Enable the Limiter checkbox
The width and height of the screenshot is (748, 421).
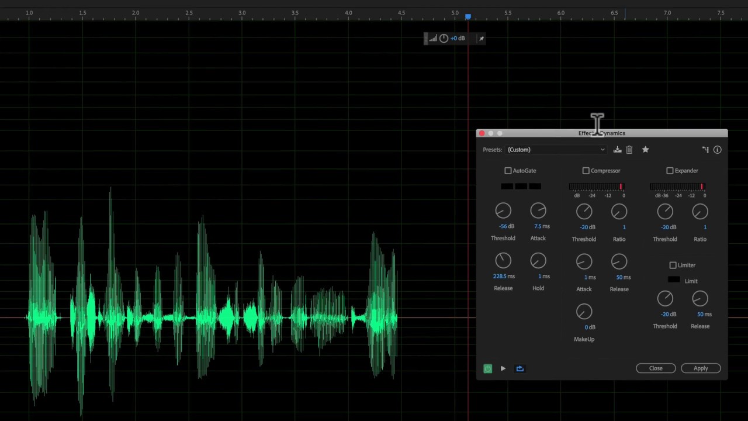pos(673,265)
